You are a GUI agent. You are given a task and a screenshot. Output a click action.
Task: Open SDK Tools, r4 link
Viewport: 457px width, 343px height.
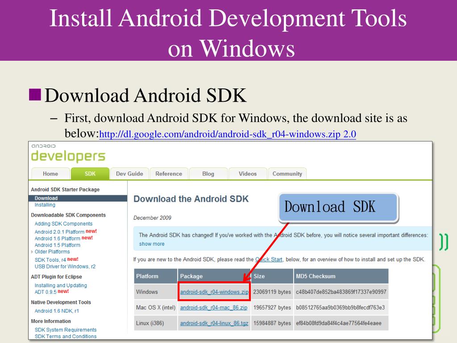(x=50, y=260)
